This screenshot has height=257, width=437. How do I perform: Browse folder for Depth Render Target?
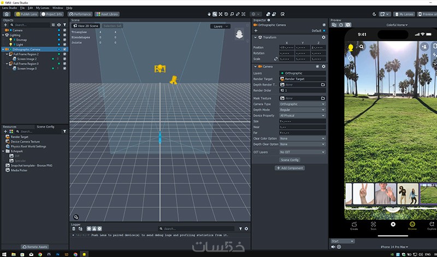click(x=323, y=85)
